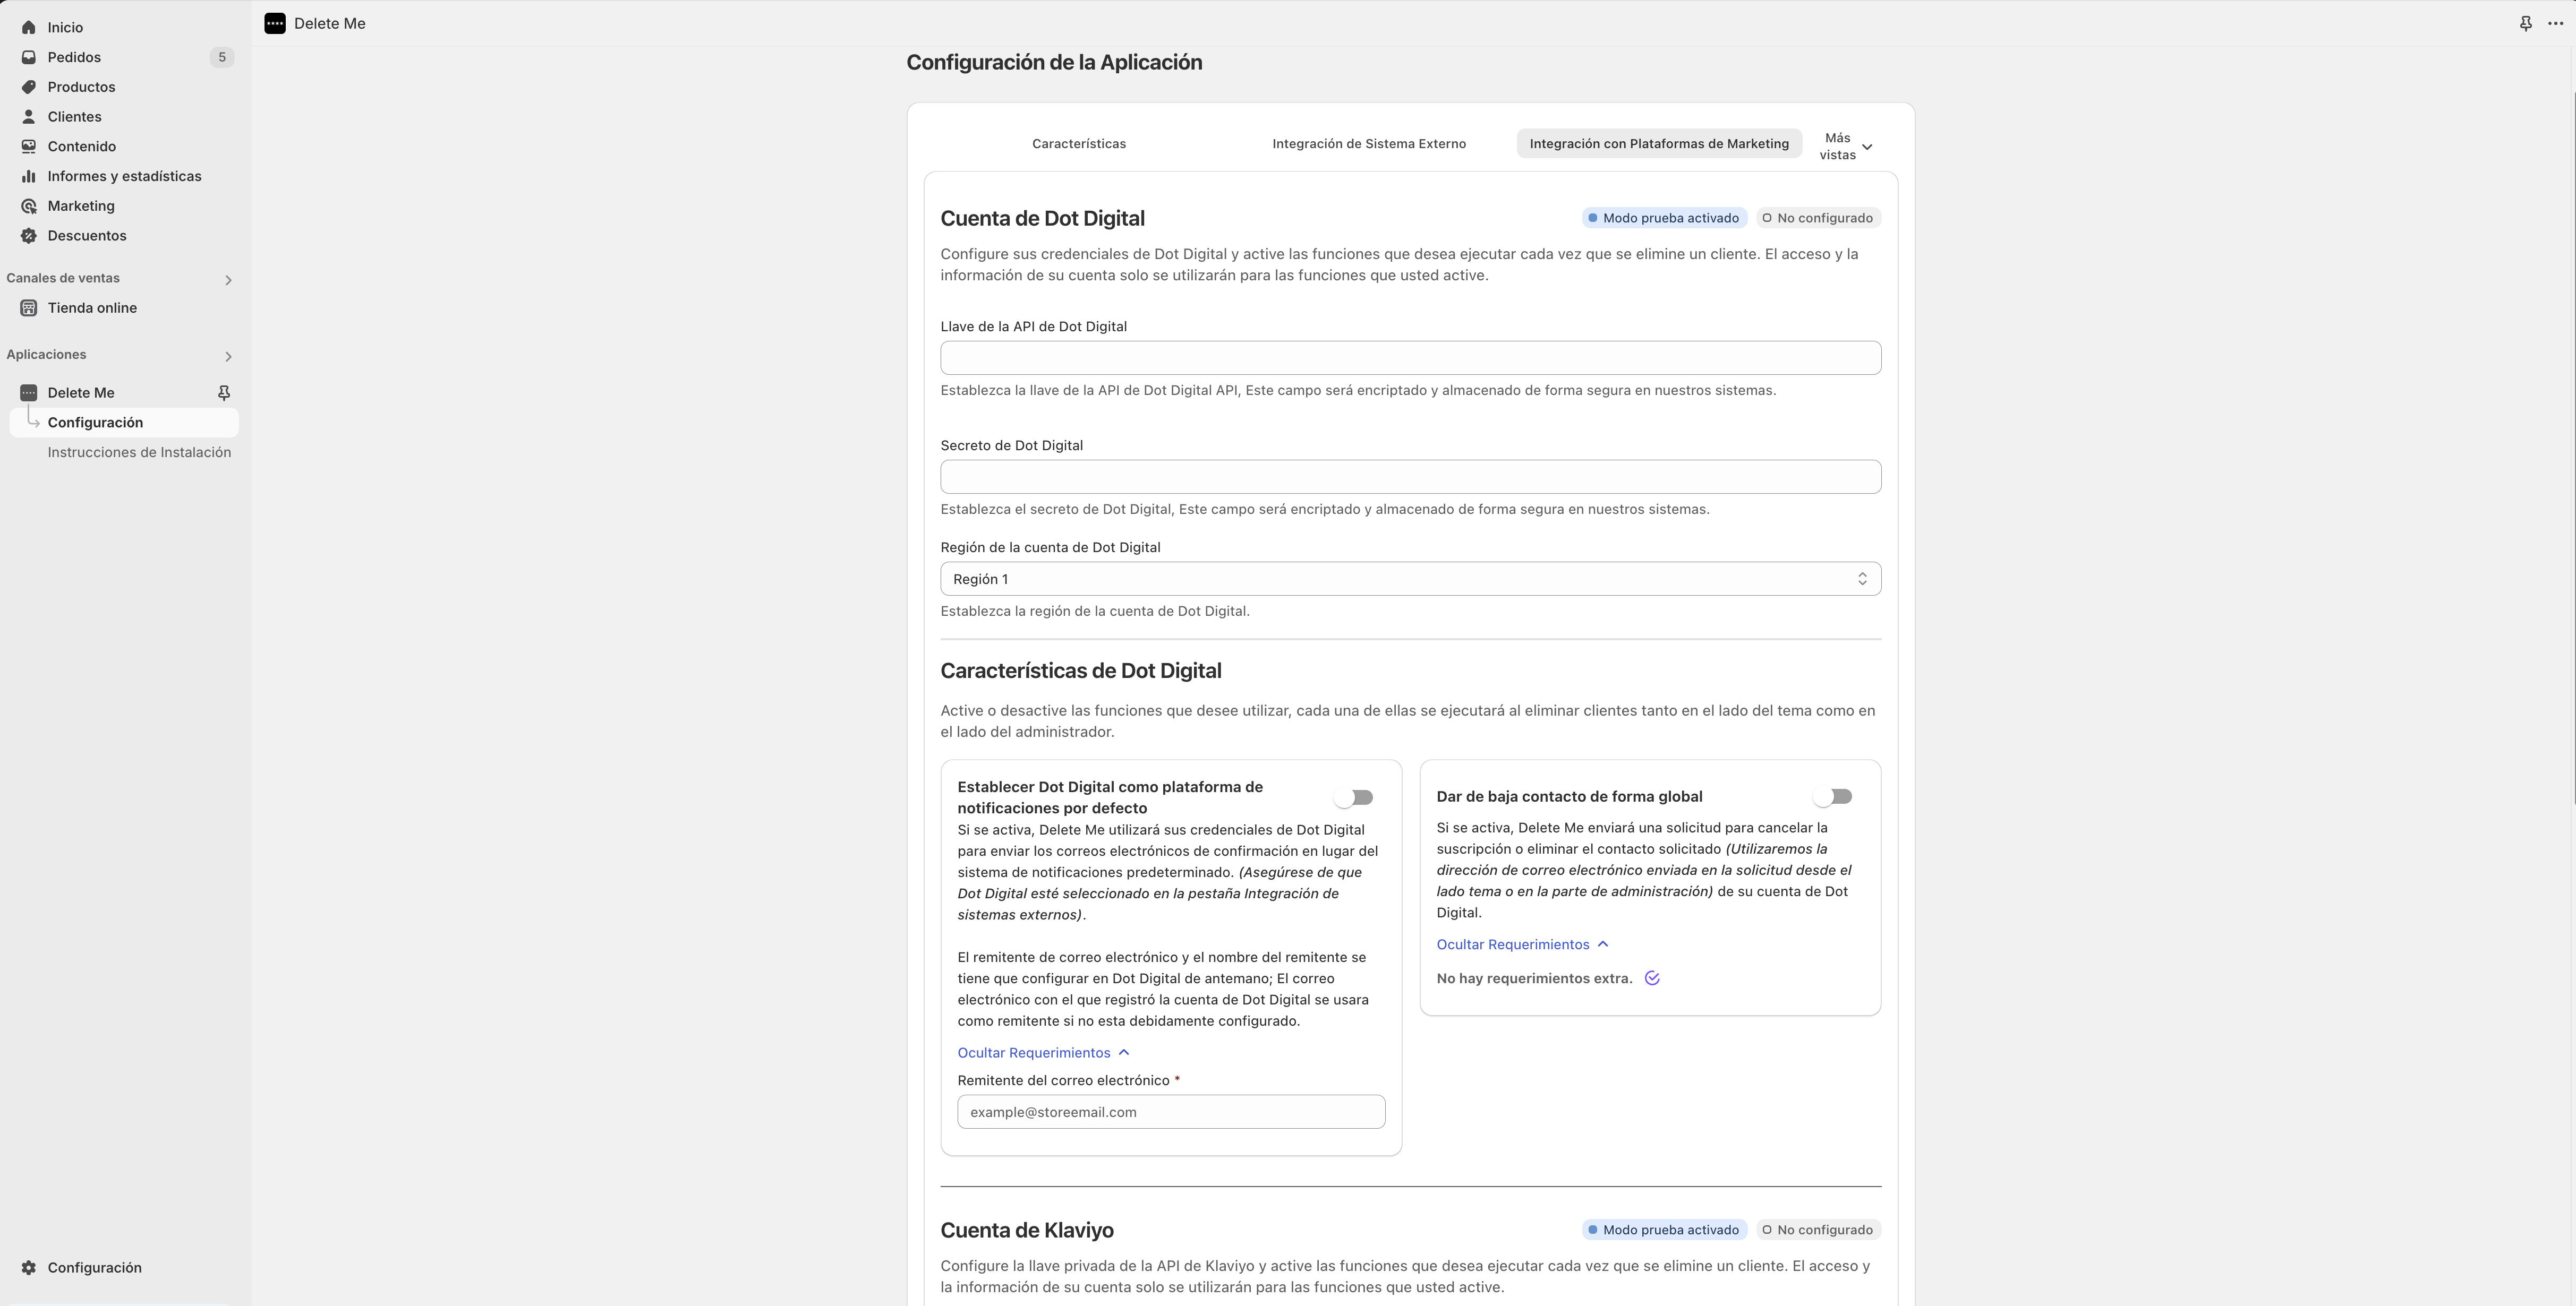Switch to the Características tab

(x=1078, y=144)
